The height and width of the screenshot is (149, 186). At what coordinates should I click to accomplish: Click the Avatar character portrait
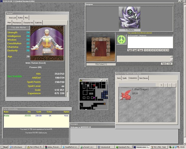[x=47, y=43]
